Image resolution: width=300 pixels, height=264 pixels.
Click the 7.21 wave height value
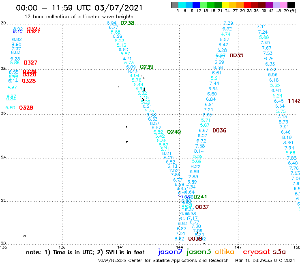208,110
